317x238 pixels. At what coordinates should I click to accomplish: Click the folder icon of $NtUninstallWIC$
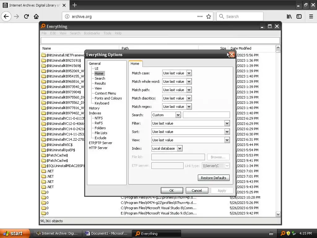(x=43, y=145)
